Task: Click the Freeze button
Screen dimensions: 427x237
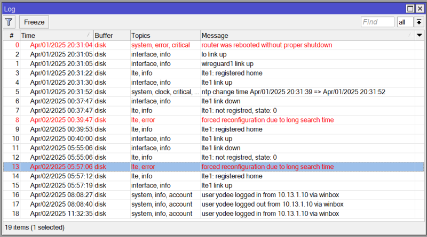Action: pos(34,22)
